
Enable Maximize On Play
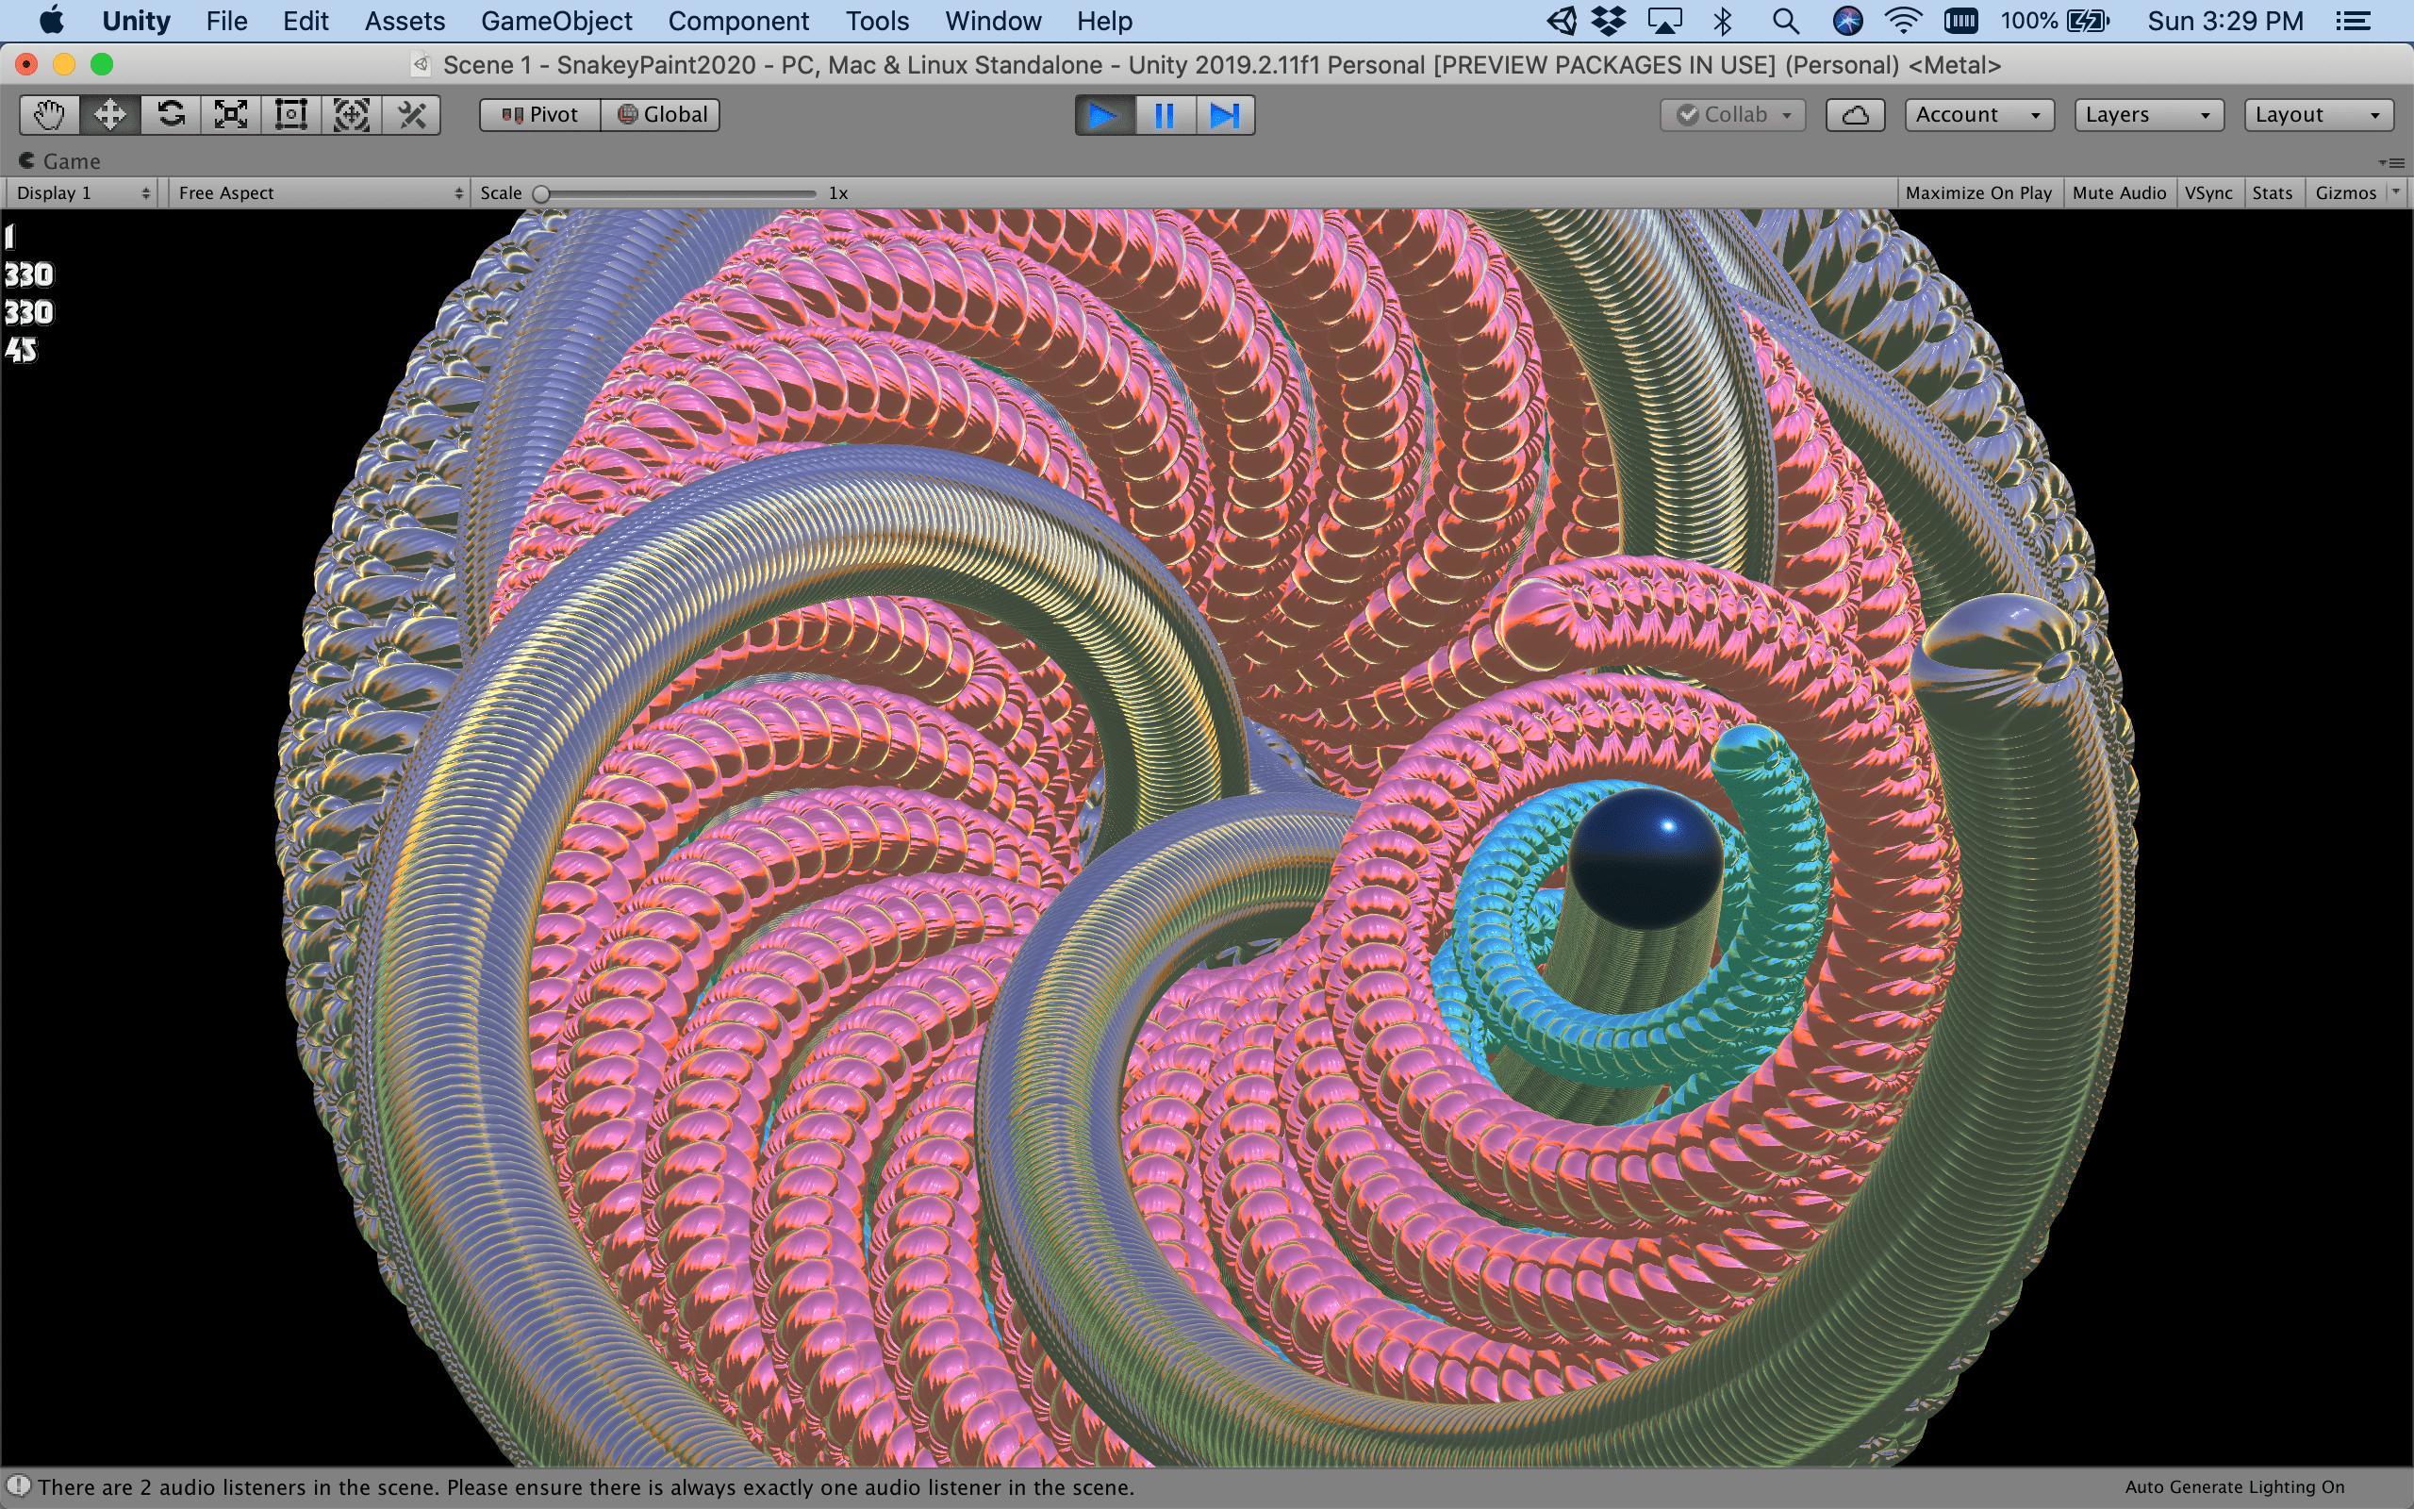click(1978, 192)
